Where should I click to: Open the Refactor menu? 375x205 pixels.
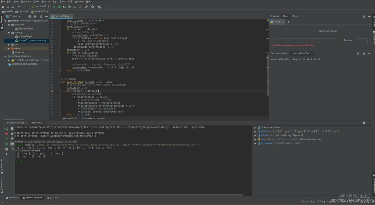click(x=46, y=2)
